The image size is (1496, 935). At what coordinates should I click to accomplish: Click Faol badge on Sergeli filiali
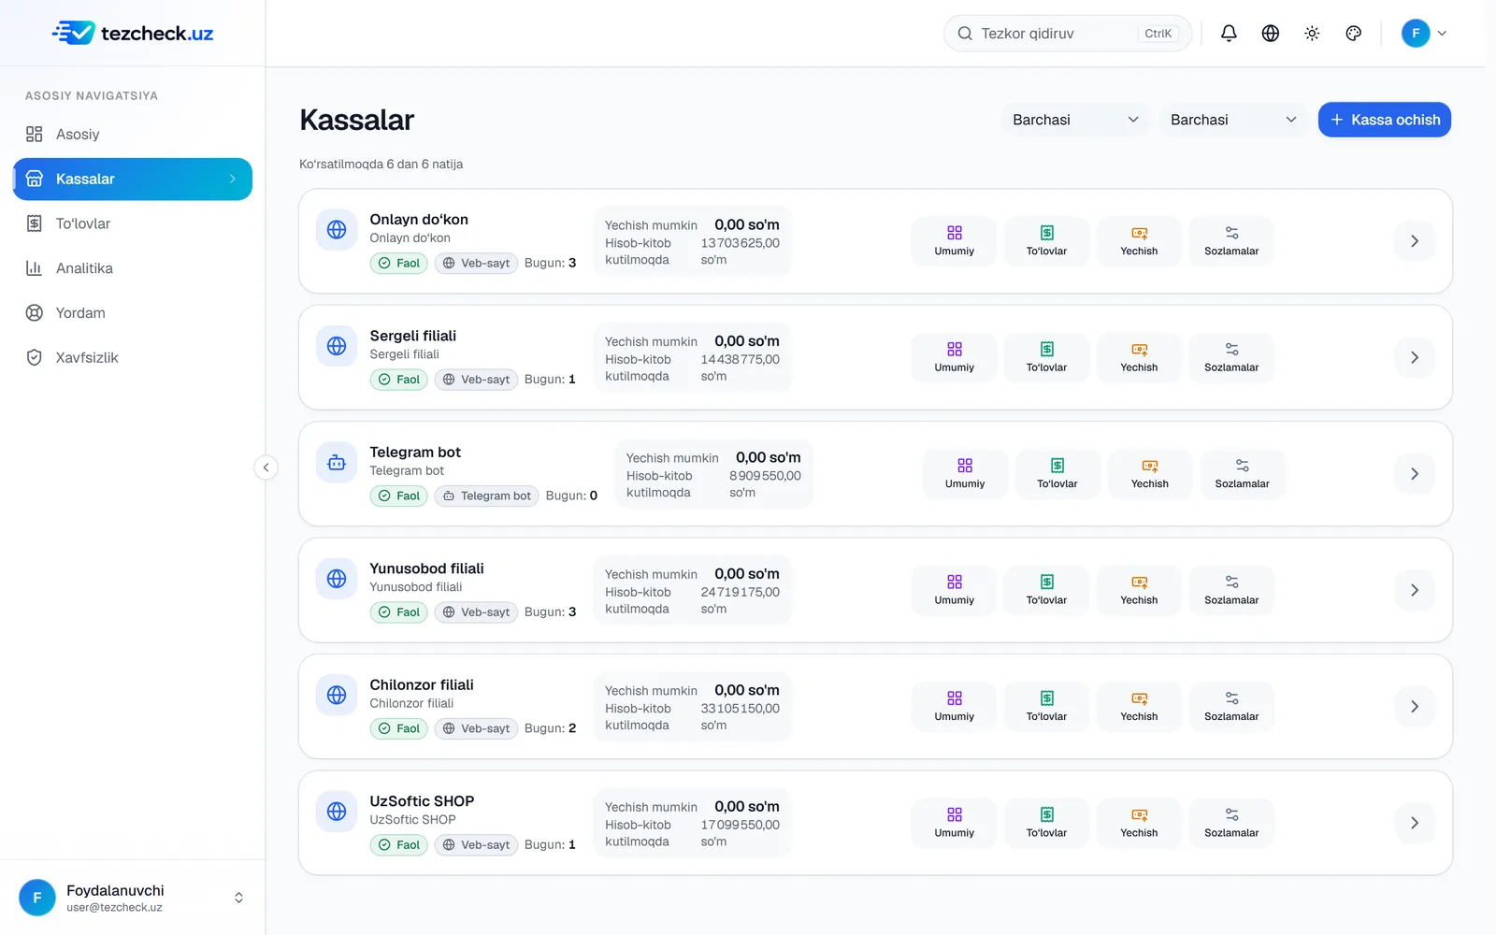click(x=399, y=380)
